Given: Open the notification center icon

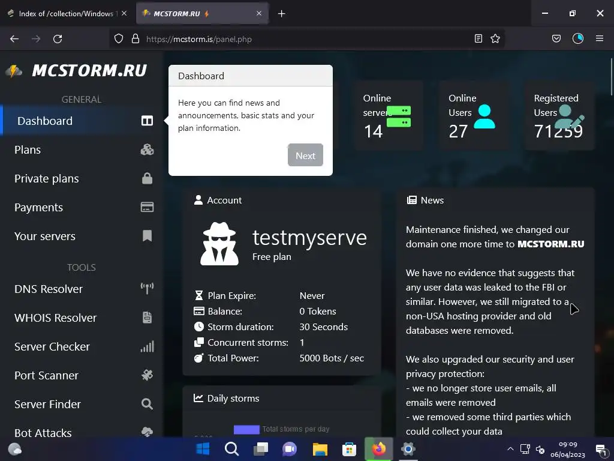Looking at the screenshot, I should [x=601, y=449].
